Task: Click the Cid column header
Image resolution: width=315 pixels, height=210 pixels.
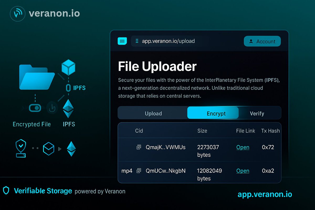Action: (139, 131)
